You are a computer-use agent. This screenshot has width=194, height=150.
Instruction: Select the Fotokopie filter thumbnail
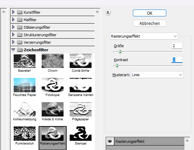[x=53, y=85]
